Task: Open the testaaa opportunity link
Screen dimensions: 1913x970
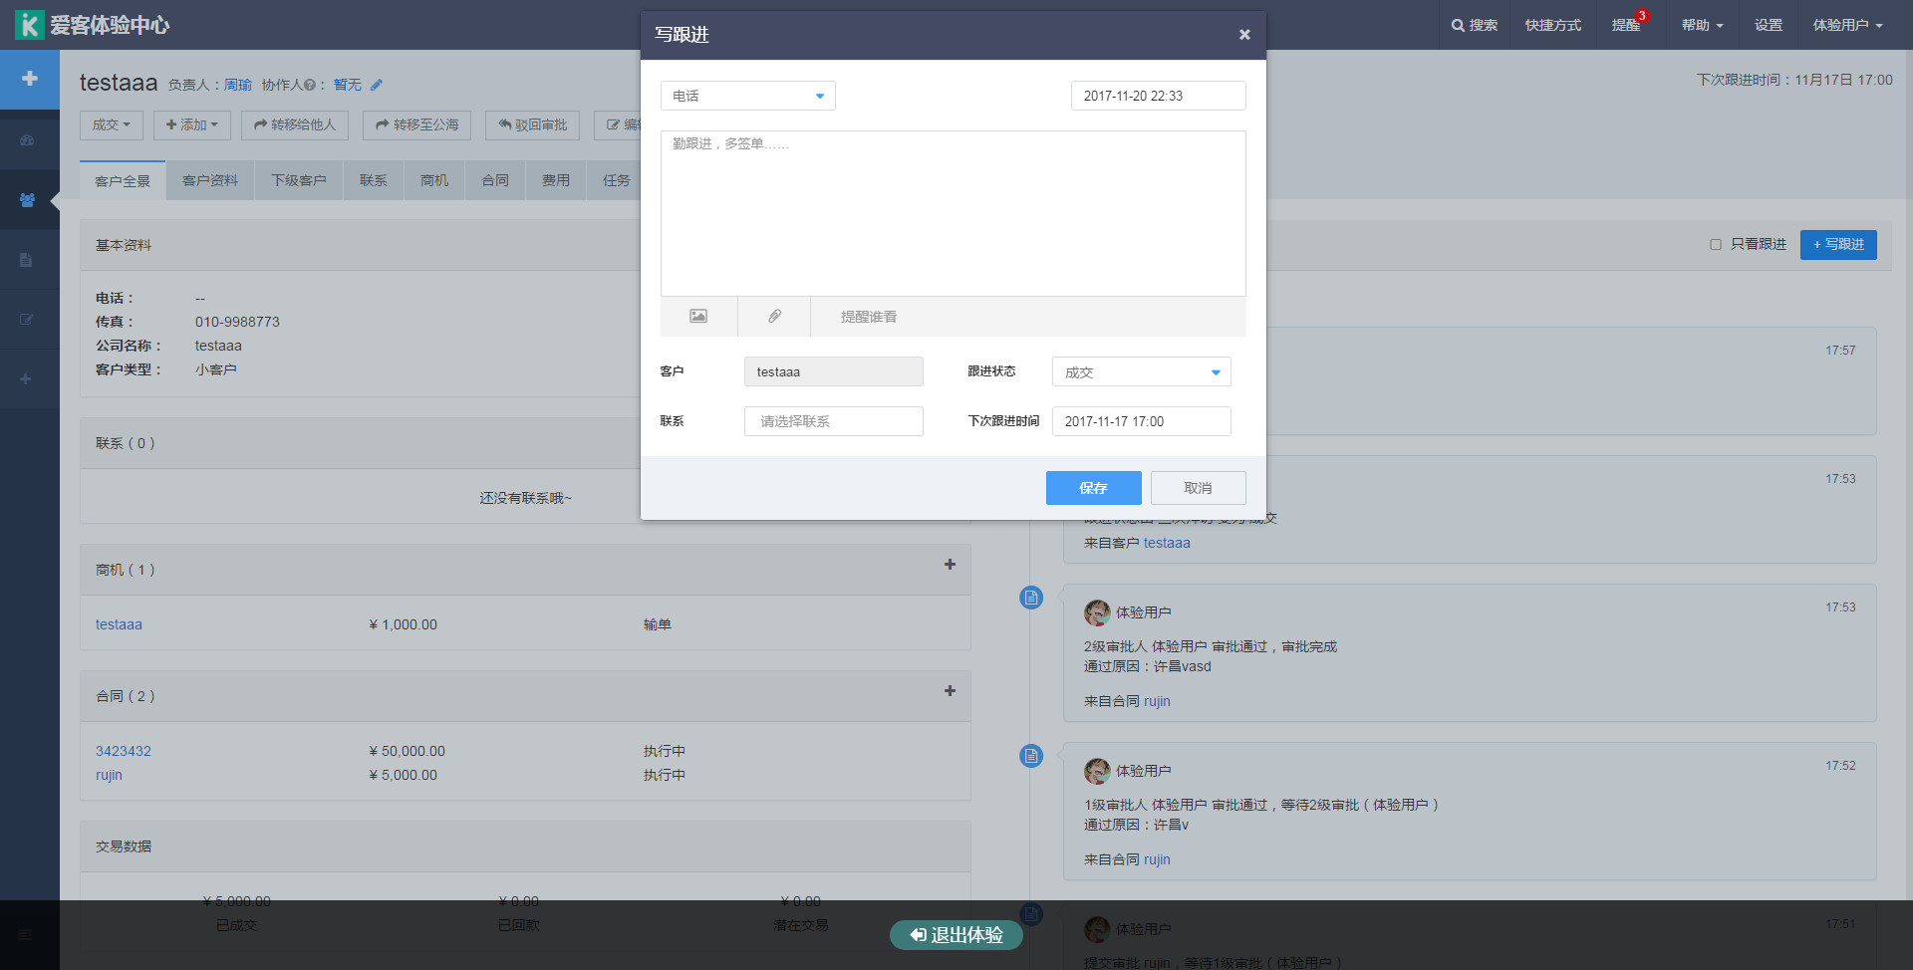Action: (119, 624)
